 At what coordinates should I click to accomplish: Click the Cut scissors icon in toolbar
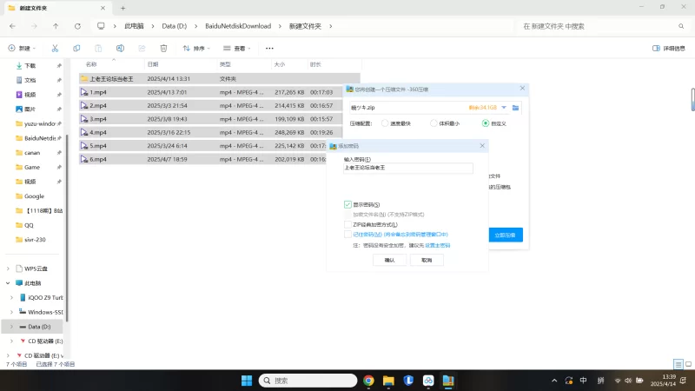pos(55,49)
